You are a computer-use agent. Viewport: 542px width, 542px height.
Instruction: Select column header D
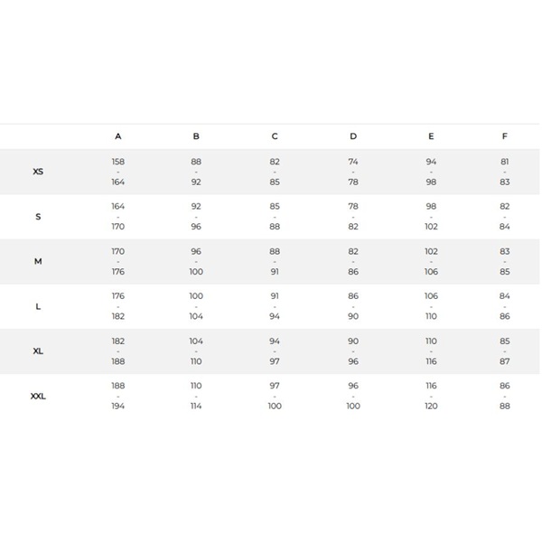tap(353, 136)
